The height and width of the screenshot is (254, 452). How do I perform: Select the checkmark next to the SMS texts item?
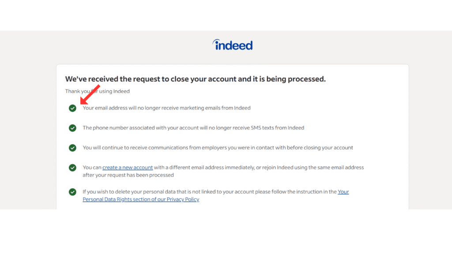click(x=72, y=128)
